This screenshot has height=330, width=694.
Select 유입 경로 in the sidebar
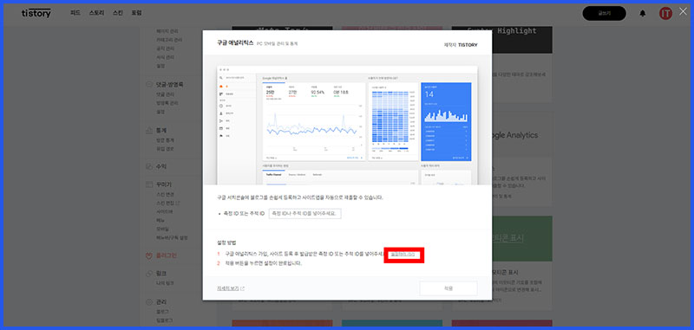click(x=165, y=149)
